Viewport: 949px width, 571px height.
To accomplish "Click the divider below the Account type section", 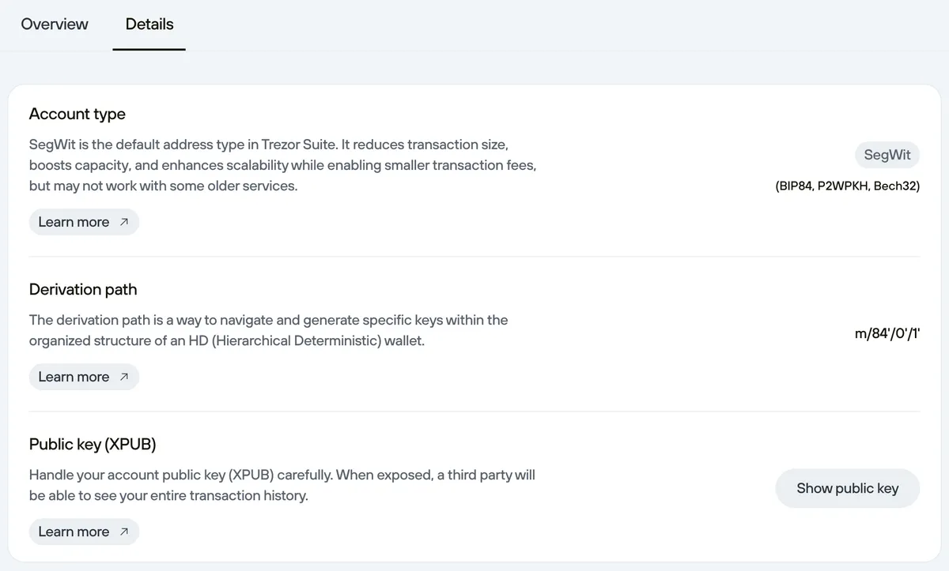I will click(x=475, y=256).
